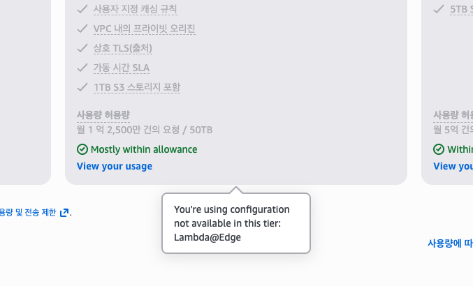Click the checkmark beside the 5TB feature
The image size is (473, 286).
[x=439, y=9]
